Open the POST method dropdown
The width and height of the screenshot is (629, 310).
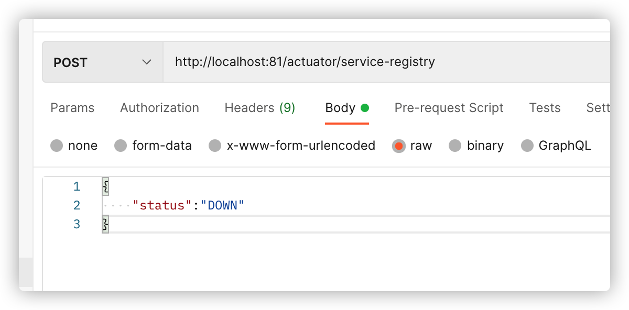(x=102, y=63)
